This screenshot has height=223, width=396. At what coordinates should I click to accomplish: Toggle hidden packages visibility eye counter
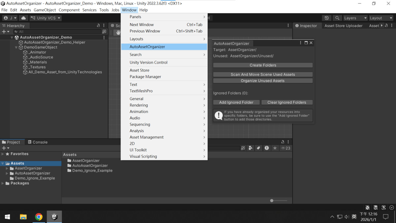pyautogui.click(x=286, y=148)
